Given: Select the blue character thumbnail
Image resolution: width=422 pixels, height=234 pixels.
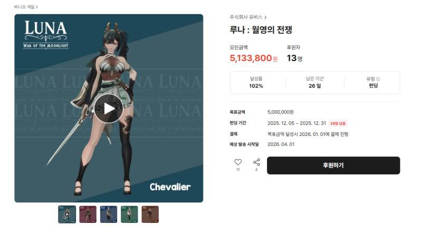Looking at the screenshot, I should click(x=109, y=214).
